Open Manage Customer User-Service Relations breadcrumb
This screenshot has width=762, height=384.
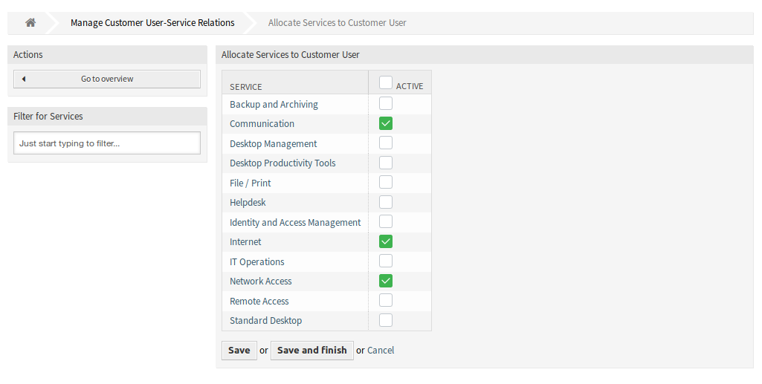[152, 22]
